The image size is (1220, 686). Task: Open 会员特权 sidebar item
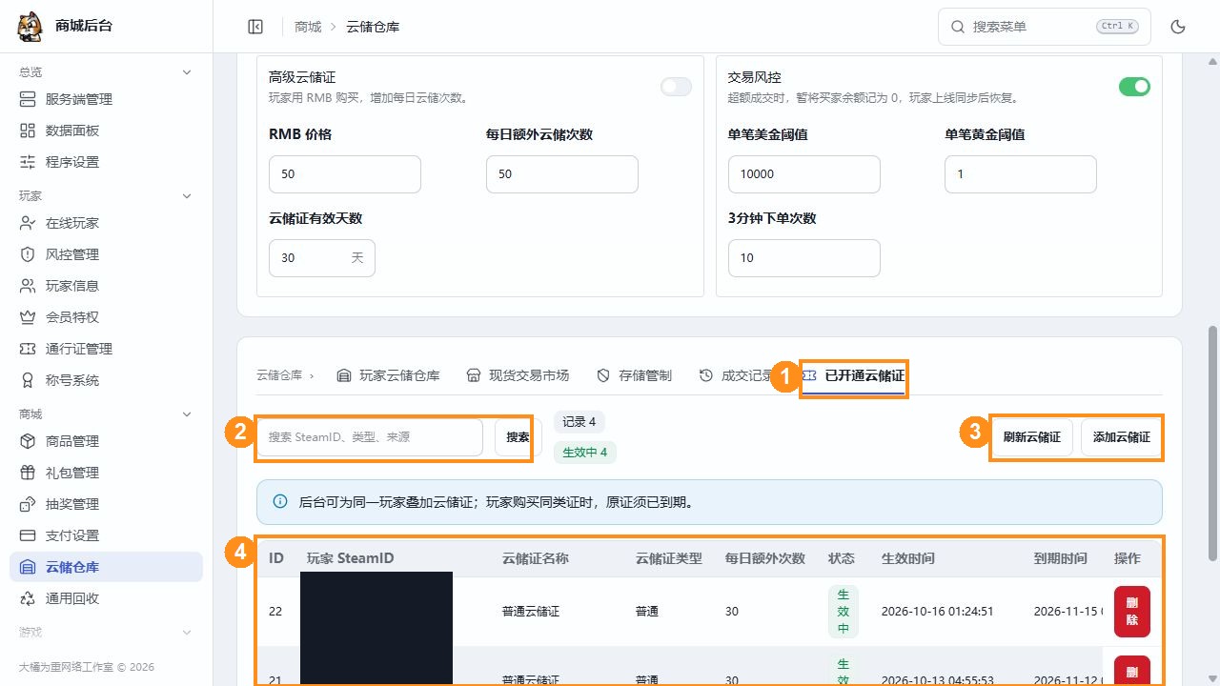tap(106, 317)
